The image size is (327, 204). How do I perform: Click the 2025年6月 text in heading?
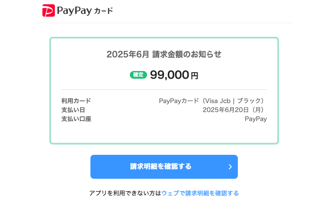pyautogui.click(x=128, y=54)
